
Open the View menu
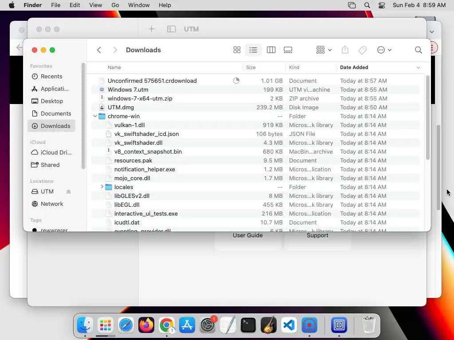pos(96,5)
